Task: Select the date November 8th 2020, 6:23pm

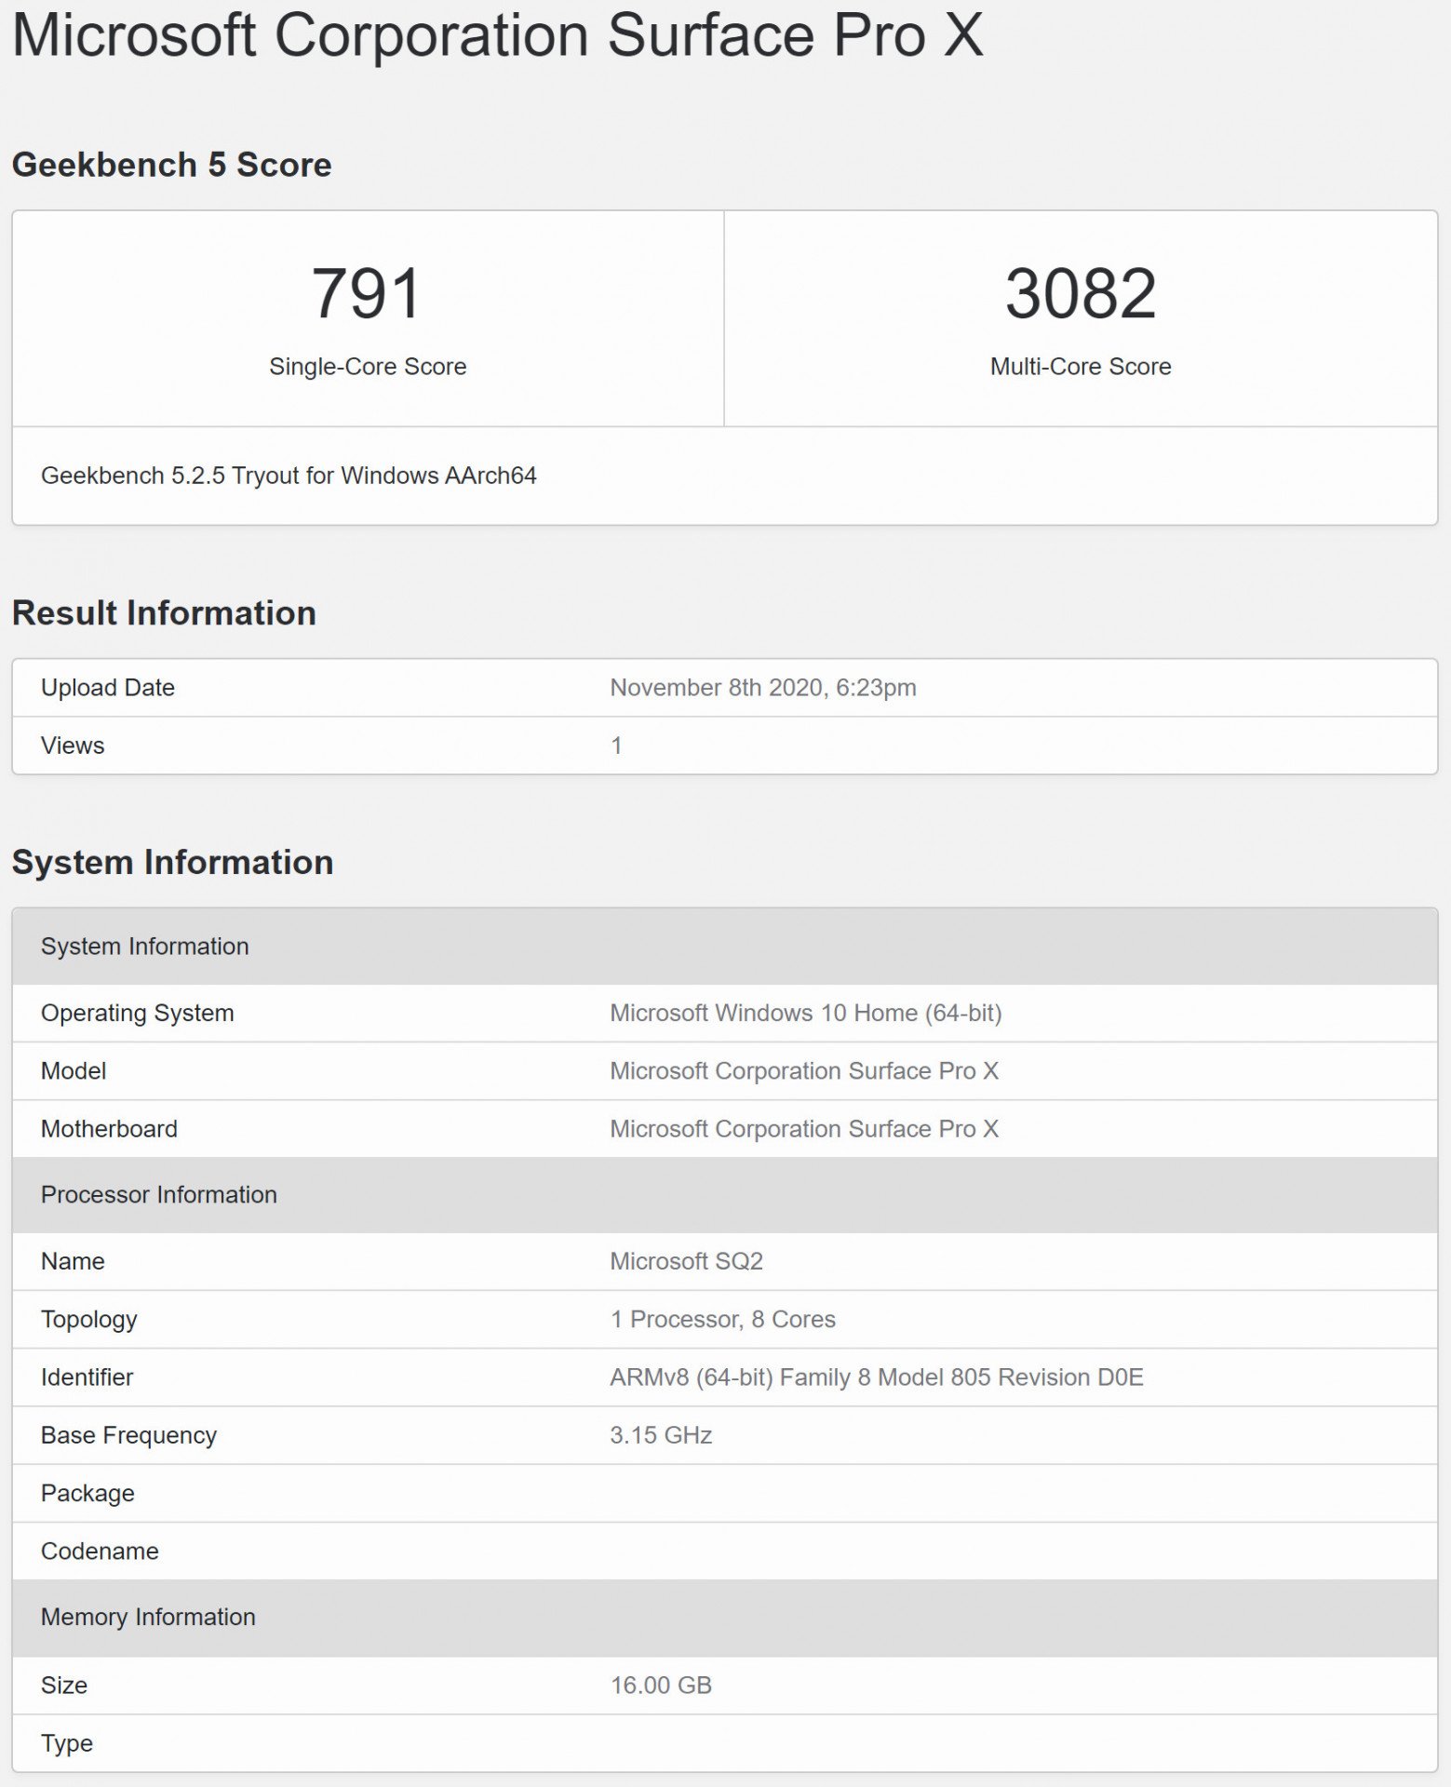Action: tap(763, 688)
